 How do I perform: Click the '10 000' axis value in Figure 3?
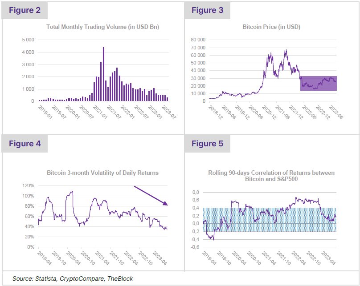coord(198,93)
